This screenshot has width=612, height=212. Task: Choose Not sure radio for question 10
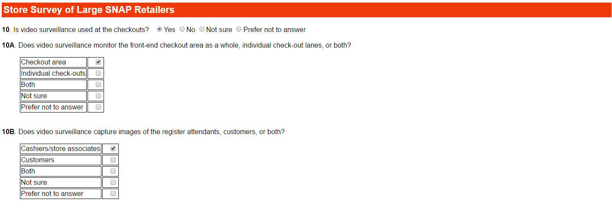tap(202, 29)
